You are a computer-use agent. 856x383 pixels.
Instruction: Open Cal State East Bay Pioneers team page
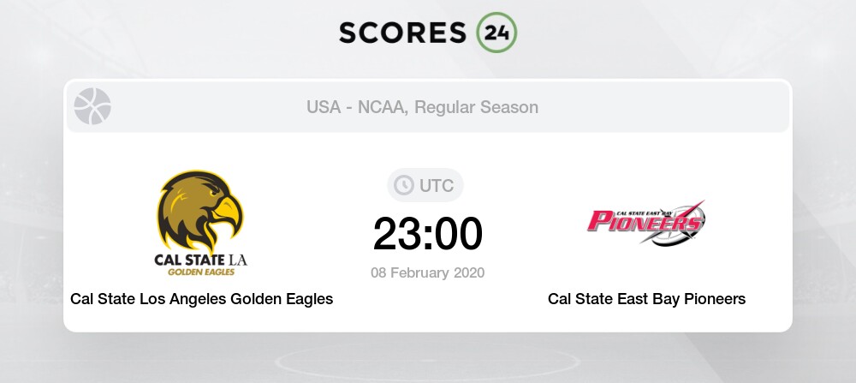646,299
